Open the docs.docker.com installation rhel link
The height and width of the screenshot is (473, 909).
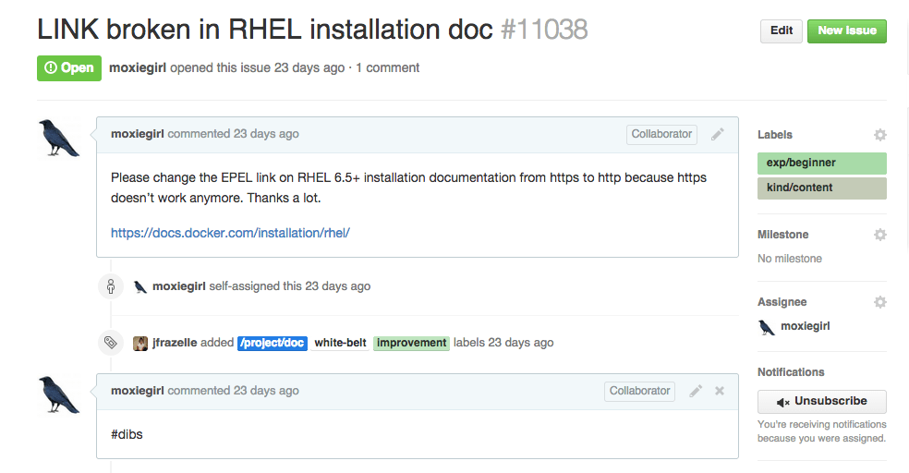230,233
